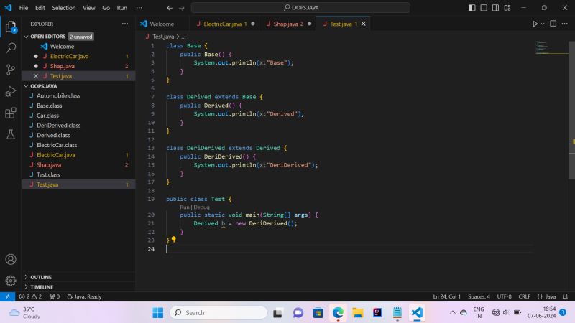Go back with the left arrow
Screen dimensions: 575x323
coord(170,8)
